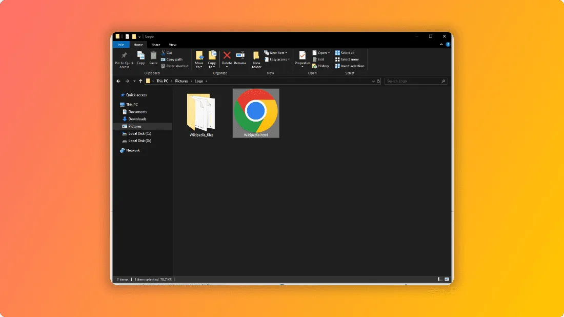
Task: Click Copy path in the ribbon
Action: tap(172, 60)
